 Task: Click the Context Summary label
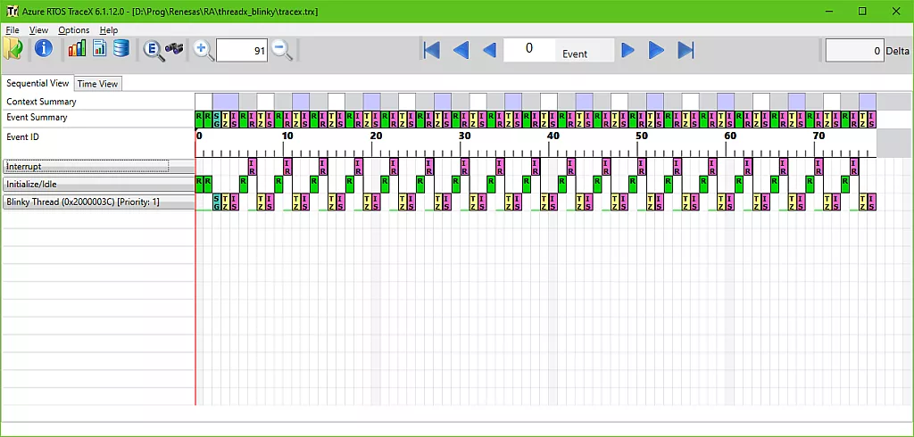pyautogui.click(x=41, y=102)
